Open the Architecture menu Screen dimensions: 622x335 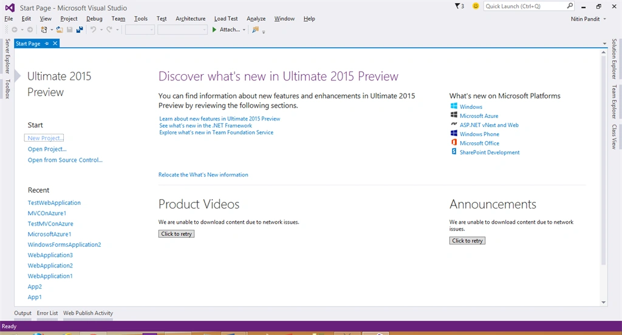point(190,19)
